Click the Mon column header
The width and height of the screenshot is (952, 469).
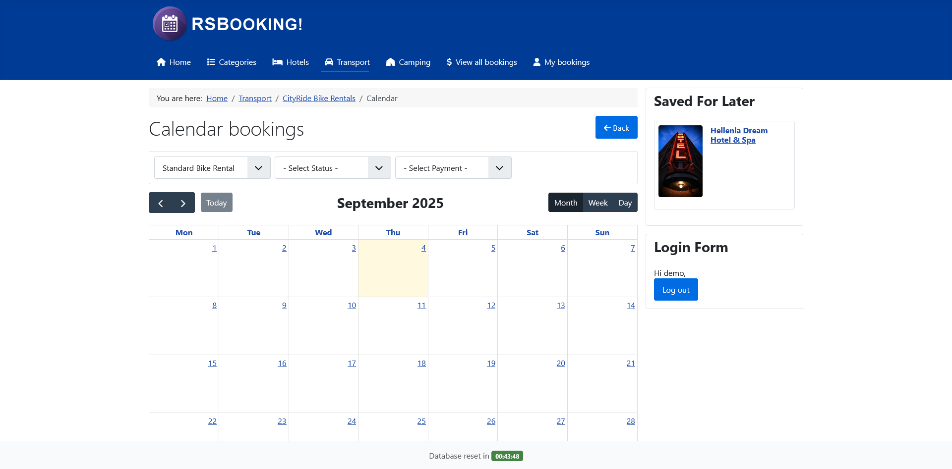coord(184,232)
